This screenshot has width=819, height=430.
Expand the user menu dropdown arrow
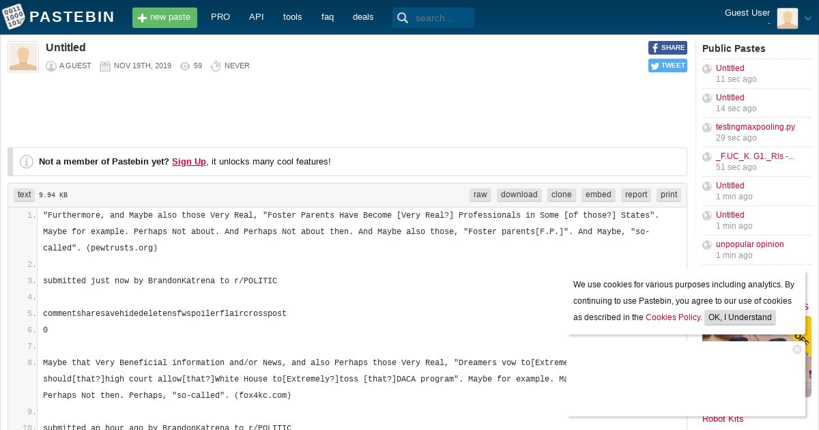click(x=808, y=18)
